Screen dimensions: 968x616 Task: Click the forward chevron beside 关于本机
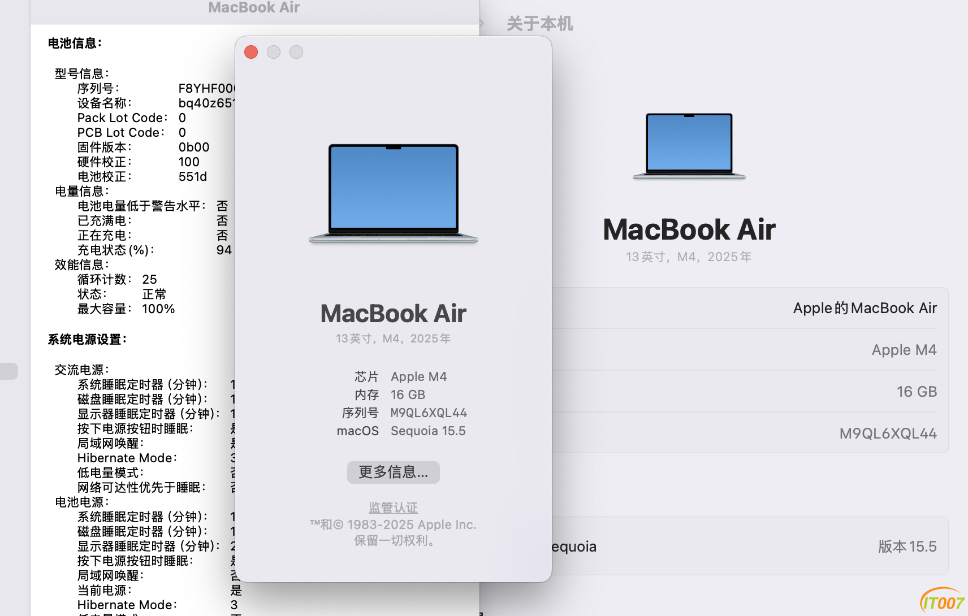click(x=482, y=23)
